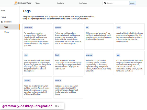147x110 pixels.
Task: Open Users in the sidebar
Action: pos(6,32)
